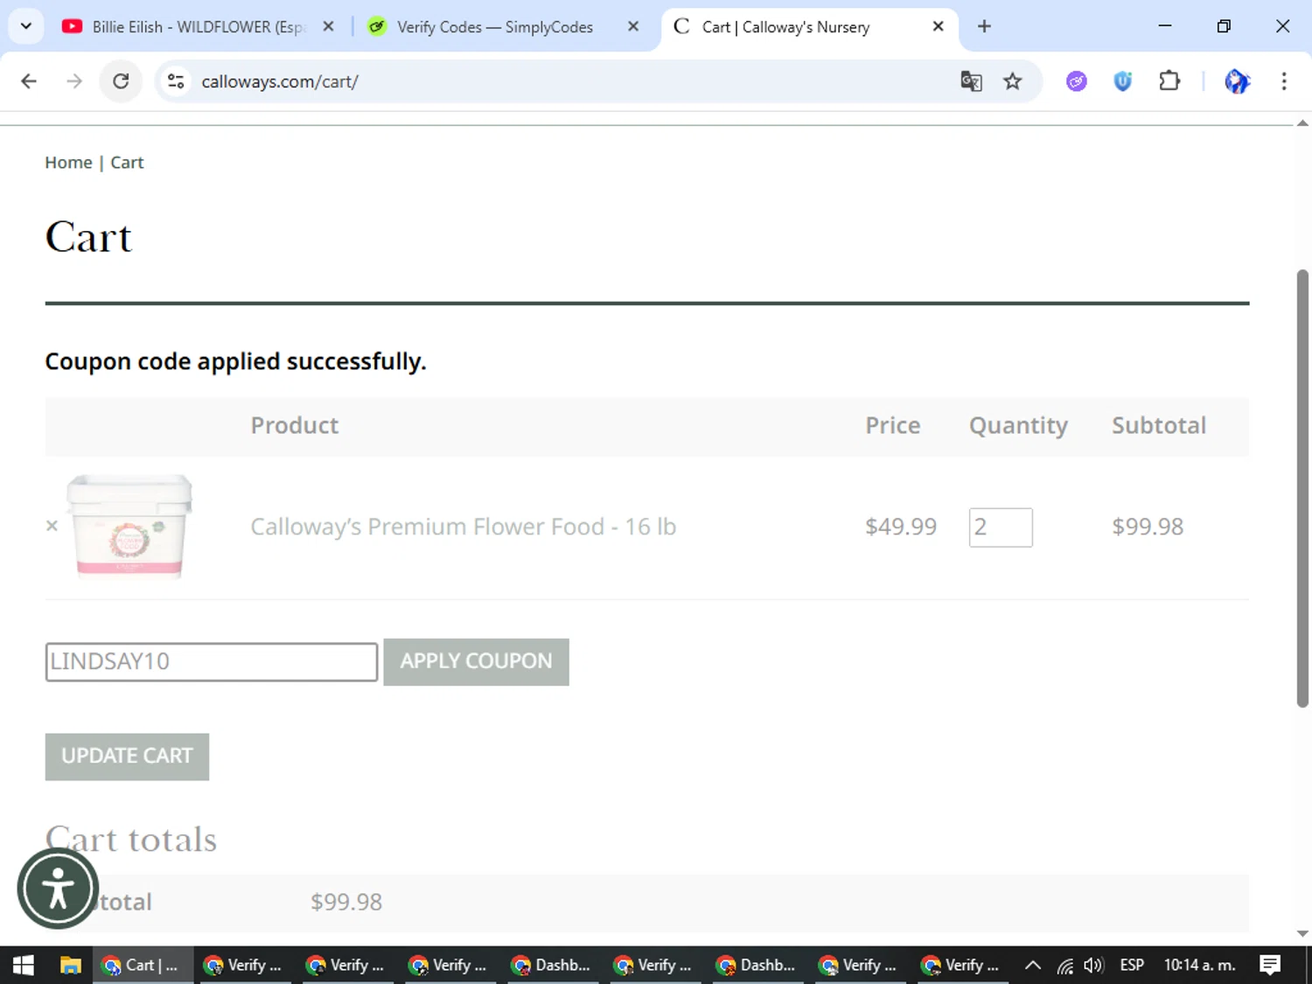Open the volume speaker tray icon
Viewport: 1312px width, 984px height.
1093,966
